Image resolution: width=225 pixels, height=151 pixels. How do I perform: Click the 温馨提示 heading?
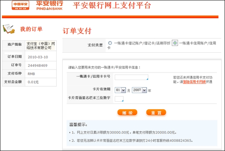[78, 124]
